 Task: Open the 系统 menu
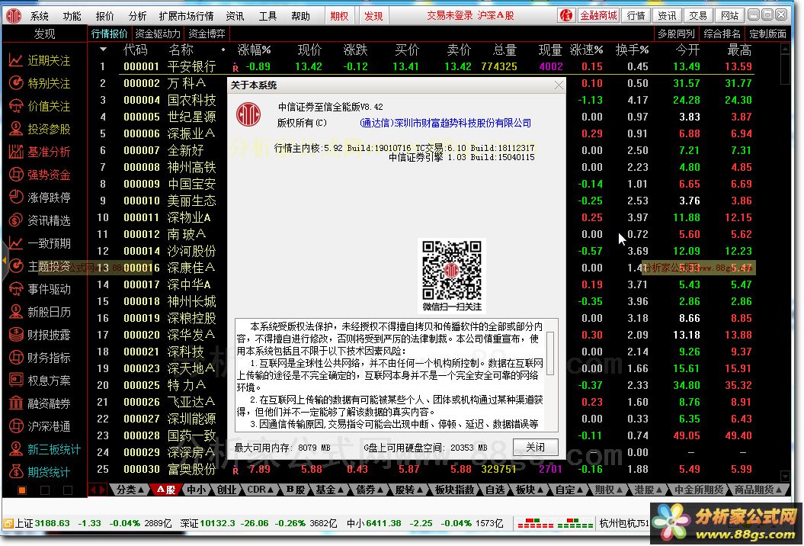[40, 16]
